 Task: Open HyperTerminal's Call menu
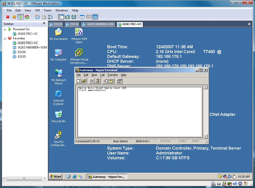(x=102, y=75)
